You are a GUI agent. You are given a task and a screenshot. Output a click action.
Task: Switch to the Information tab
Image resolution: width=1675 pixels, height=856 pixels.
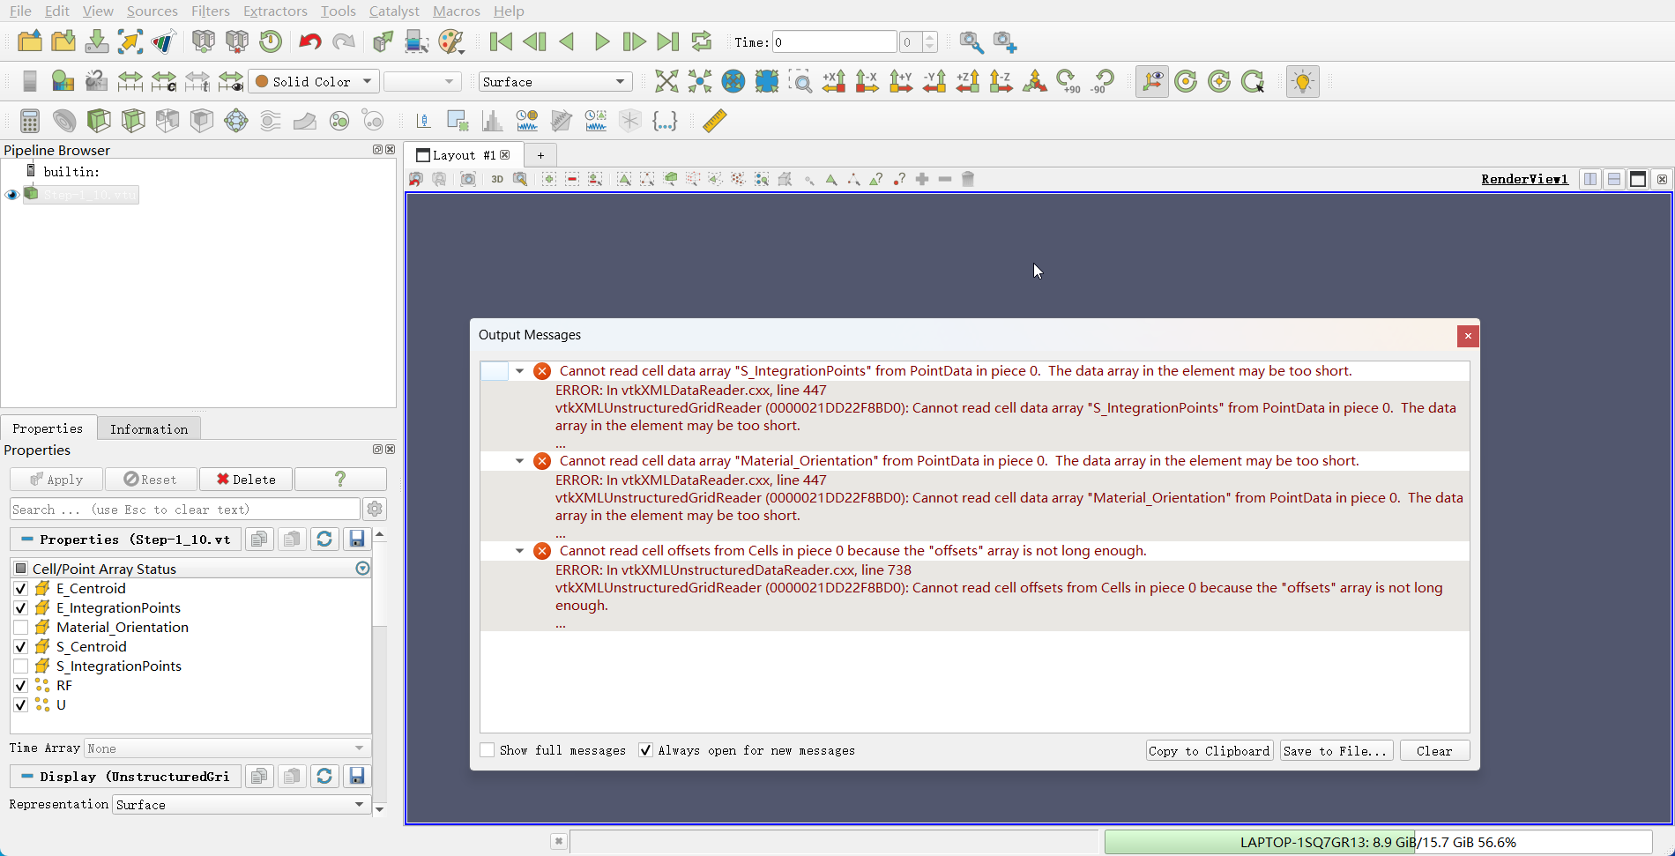tap(149, 428)
